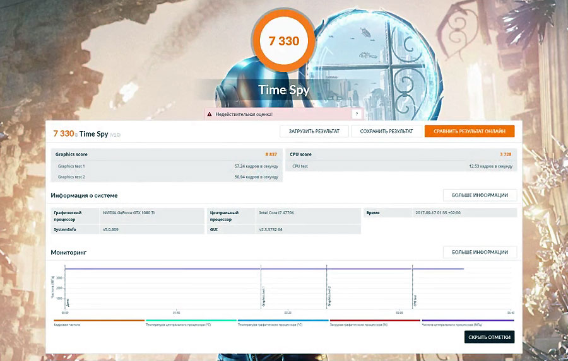Click the Intel Core i7 4770K value
This screenshot has height=361, width=568.
[276, 213]
